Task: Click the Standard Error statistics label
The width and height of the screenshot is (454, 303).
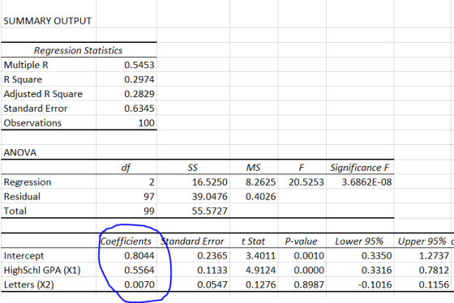Action: click(x=36, y=109)
